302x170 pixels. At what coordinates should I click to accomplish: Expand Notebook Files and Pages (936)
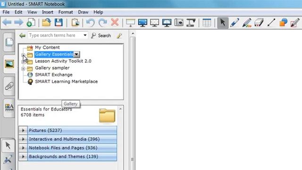23,148
